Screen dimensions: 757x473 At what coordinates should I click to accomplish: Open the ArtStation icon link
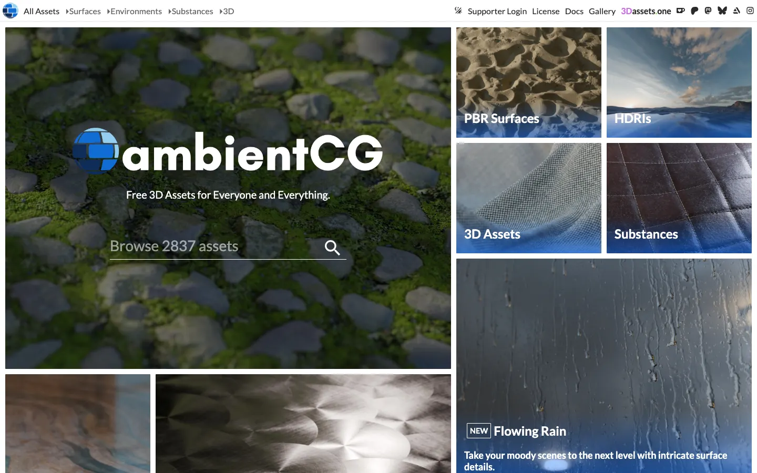click(736, 11)
